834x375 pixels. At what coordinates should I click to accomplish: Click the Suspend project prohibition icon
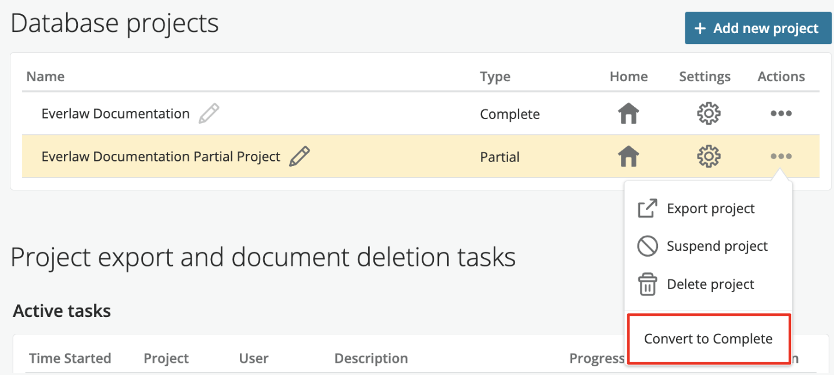coord(647,247)
